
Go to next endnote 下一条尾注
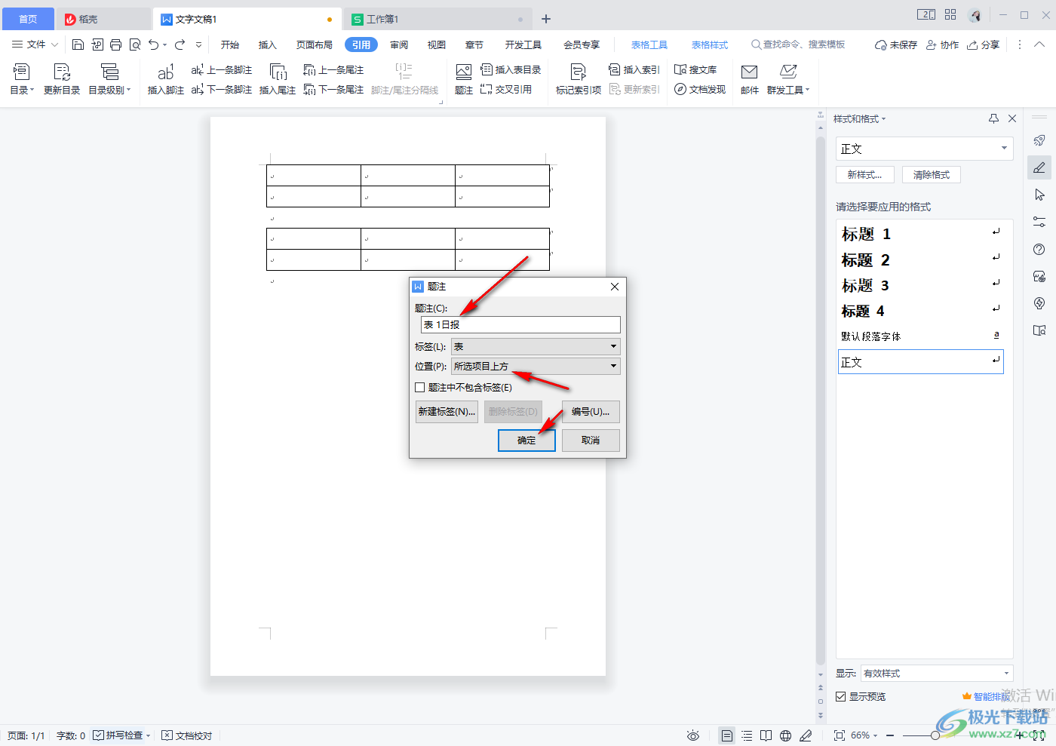(x=333, y=90)
